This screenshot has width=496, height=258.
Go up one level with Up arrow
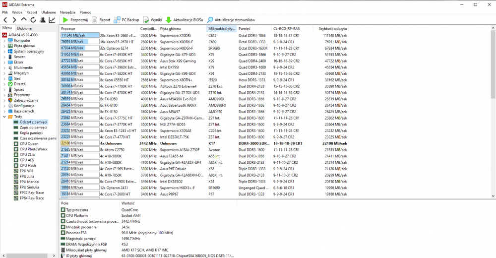click(23, 20)
